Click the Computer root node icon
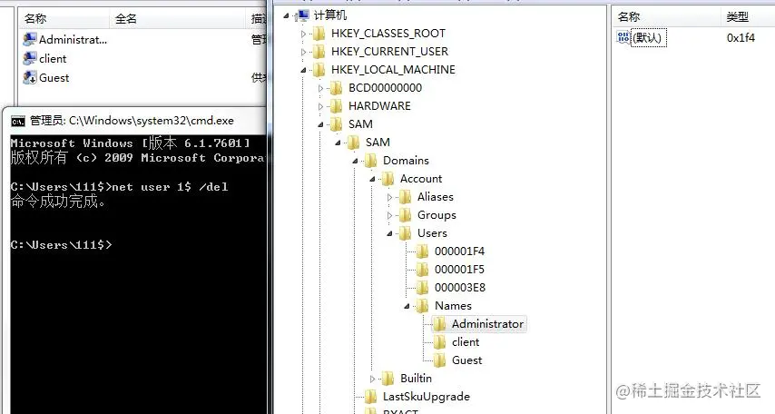The width and height of the screenshot is (775, 414). [x=302, y=15]
